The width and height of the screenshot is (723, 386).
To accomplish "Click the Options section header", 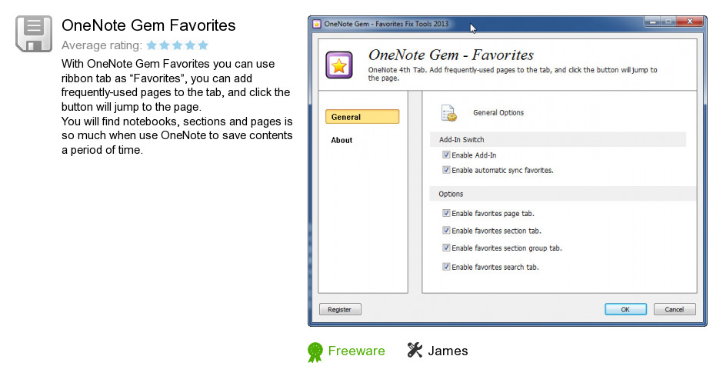I will (563, 194).
